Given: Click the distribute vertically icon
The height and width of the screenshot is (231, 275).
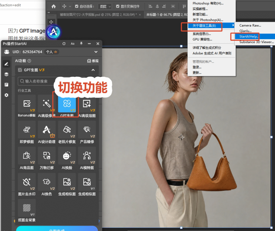Looking at the screenshot, I should pos(173,6).
